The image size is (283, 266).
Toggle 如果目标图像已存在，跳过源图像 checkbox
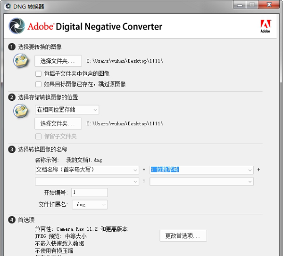[x=38, y=84]
